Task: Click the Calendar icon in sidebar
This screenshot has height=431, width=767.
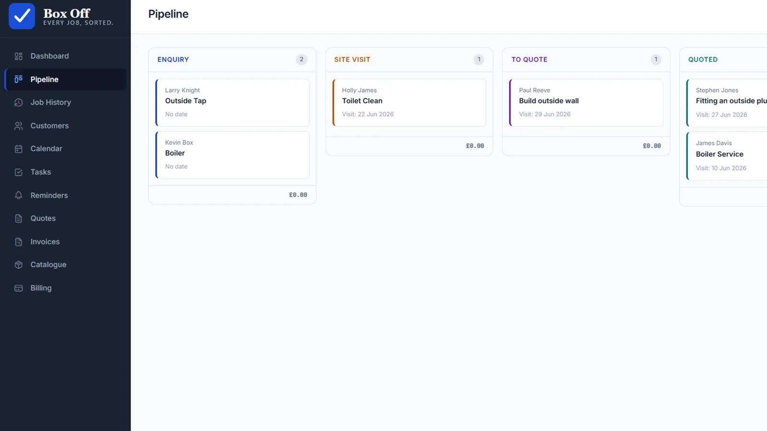Action: pyautogui.click(x=19, y=149)
